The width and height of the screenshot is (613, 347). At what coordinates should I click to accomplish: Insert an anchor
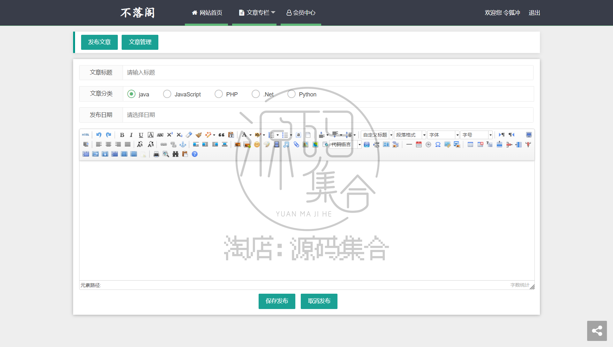(x=183, y=145)
